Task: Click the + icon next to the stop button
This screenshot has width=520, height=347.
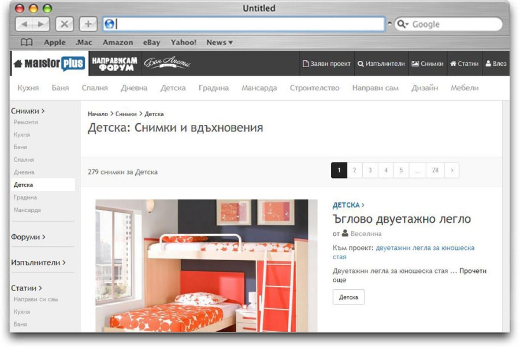Action: click(88, 24)
